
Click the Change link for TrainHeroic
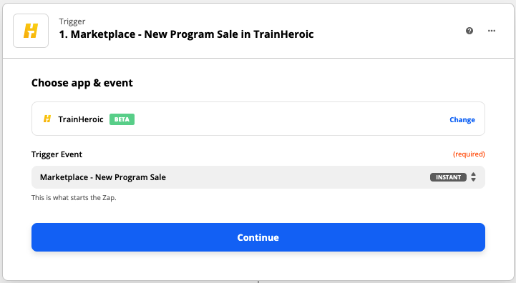tap(462, 119)
